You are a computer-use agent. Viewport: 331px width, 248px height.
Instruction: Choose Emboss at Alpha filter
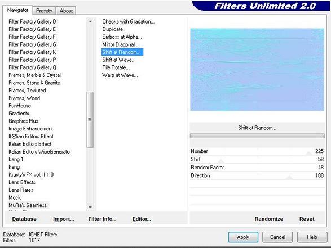pyautogui.click(x=122, y=37)
